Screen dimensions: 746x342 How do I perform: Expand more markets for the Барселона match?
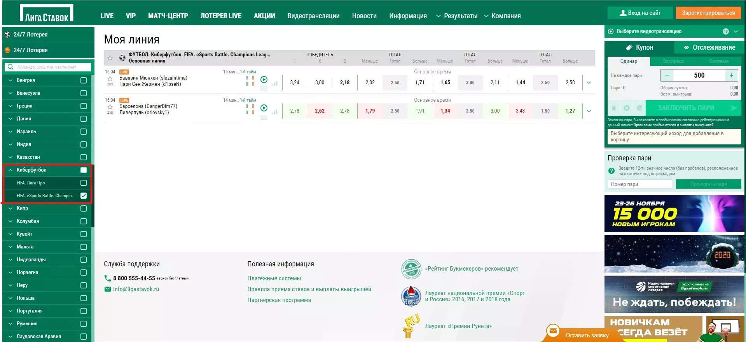[x=589, y=111]
